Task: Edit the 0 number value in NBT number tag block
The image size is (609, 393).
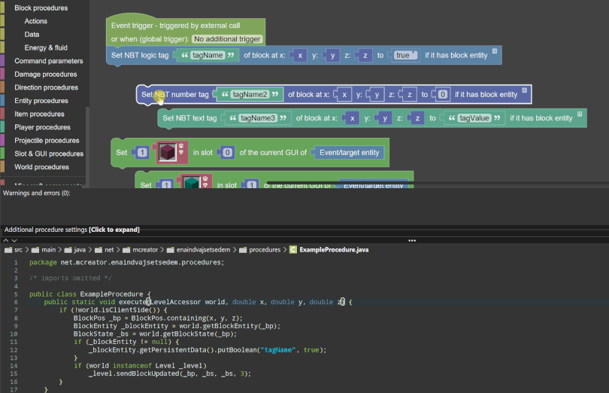Action: [x=442, y=95]
